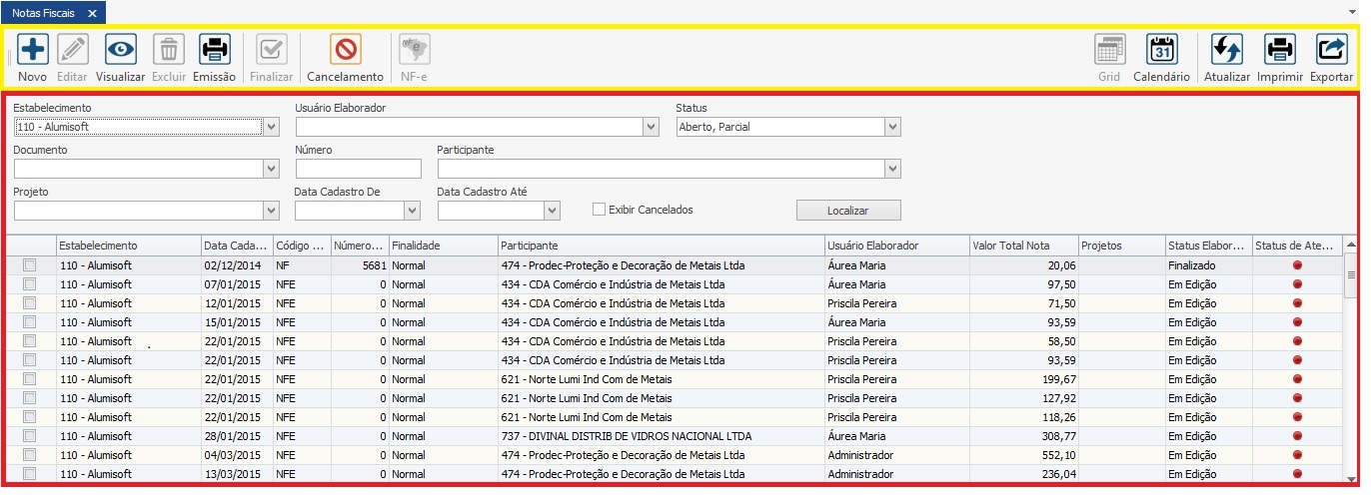The image size is (1371, 495).
Task: Click the Emissão printer icon
Action: [214, 49]
